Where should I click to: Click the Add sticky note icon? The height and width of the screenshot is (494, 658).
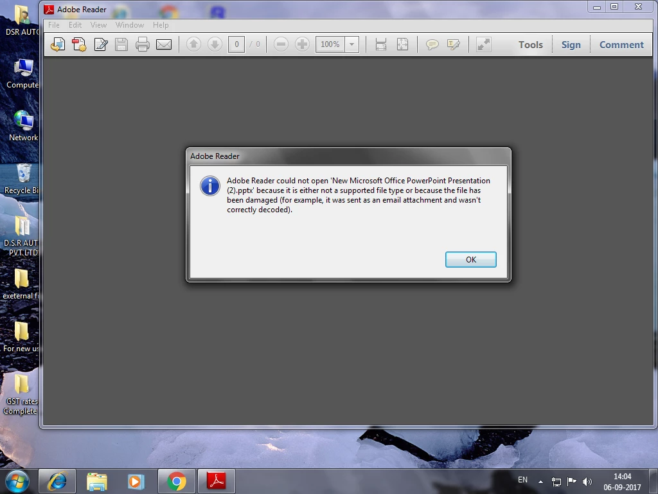tap(432, 44)
